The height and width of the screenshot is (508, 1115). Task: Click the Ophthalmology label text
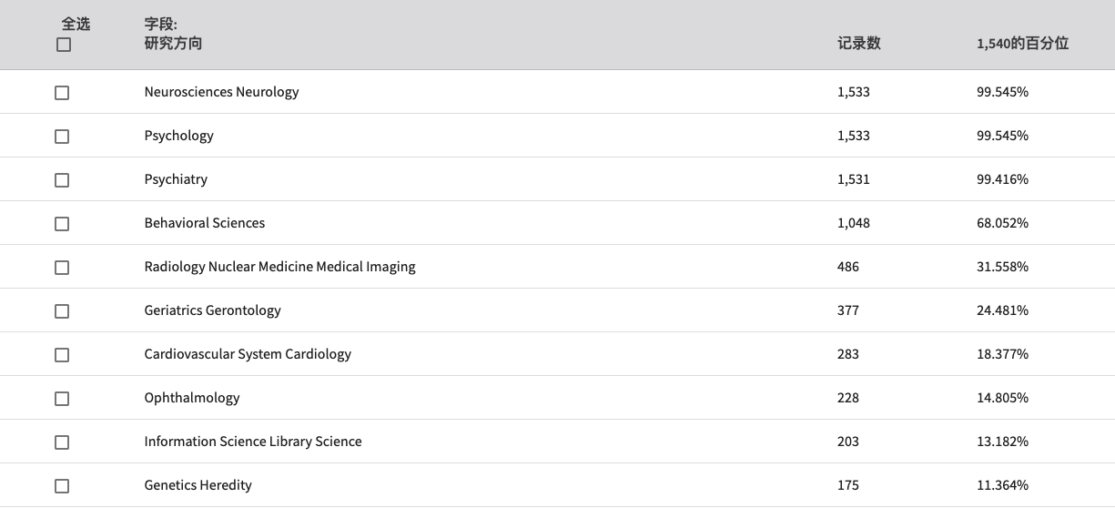(x=192, y=398)
